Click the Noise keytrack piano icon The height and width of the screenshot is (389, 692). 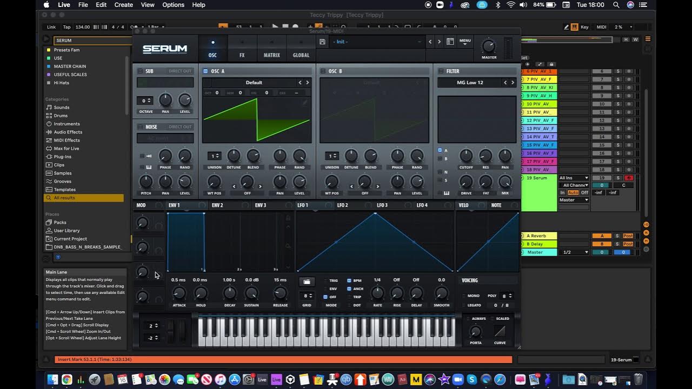149,167
